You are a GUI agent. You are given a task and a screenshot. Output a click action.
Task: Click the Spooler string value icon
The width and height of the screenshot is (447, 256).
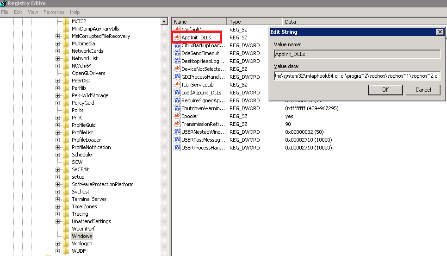coord(177,116)
